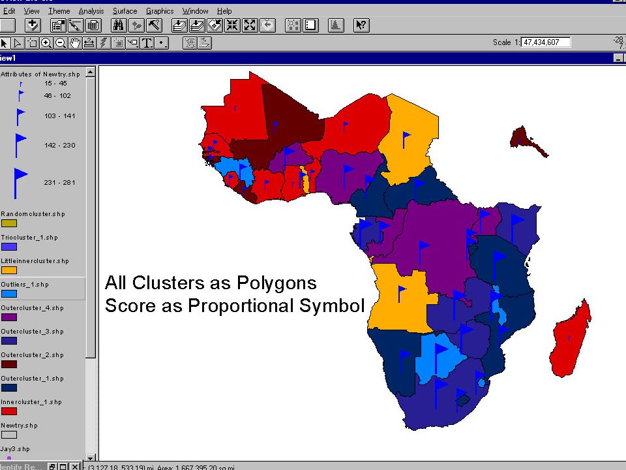Select the Hot Link lightning tool
The image size is (626, 470).
(104, 43)
